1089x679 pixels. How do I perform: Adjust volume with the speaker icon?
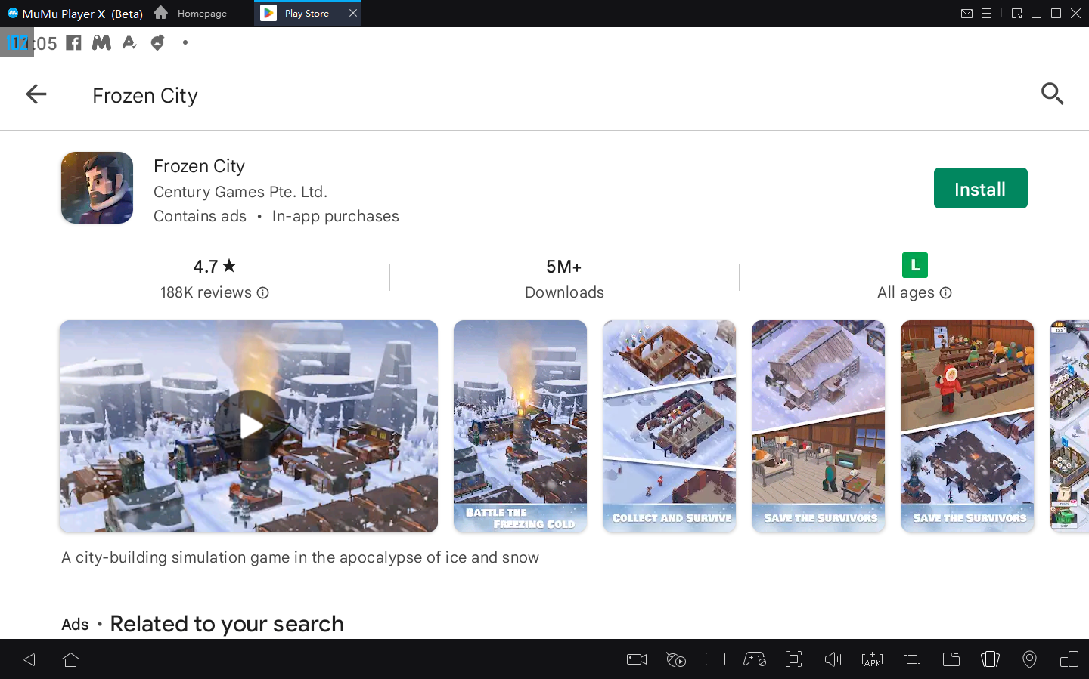coord(833,659)
